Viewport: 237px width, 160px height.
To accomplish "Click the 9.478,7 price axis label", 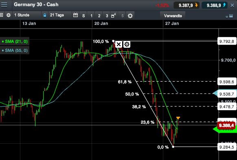I will click(227, 107).
